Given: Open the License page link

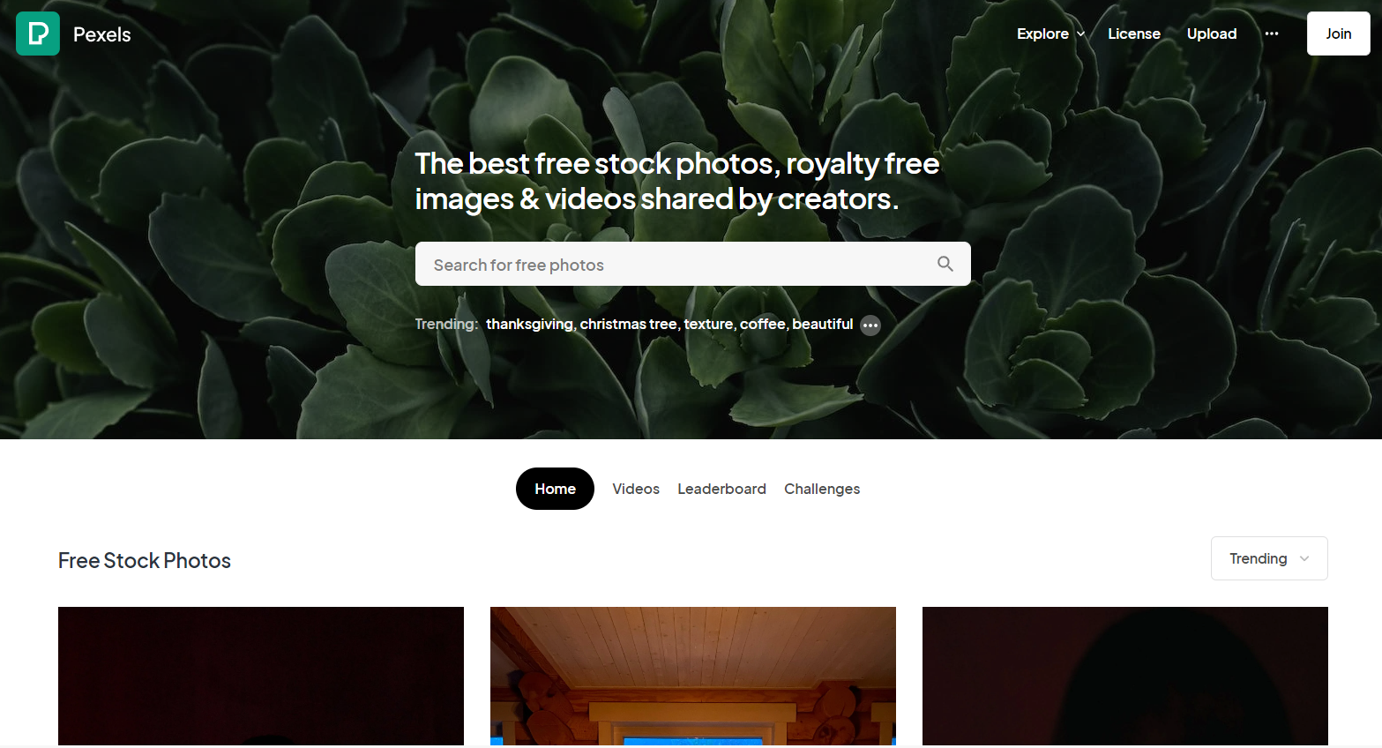Looking at the screenshot, I should [1134, 34].
